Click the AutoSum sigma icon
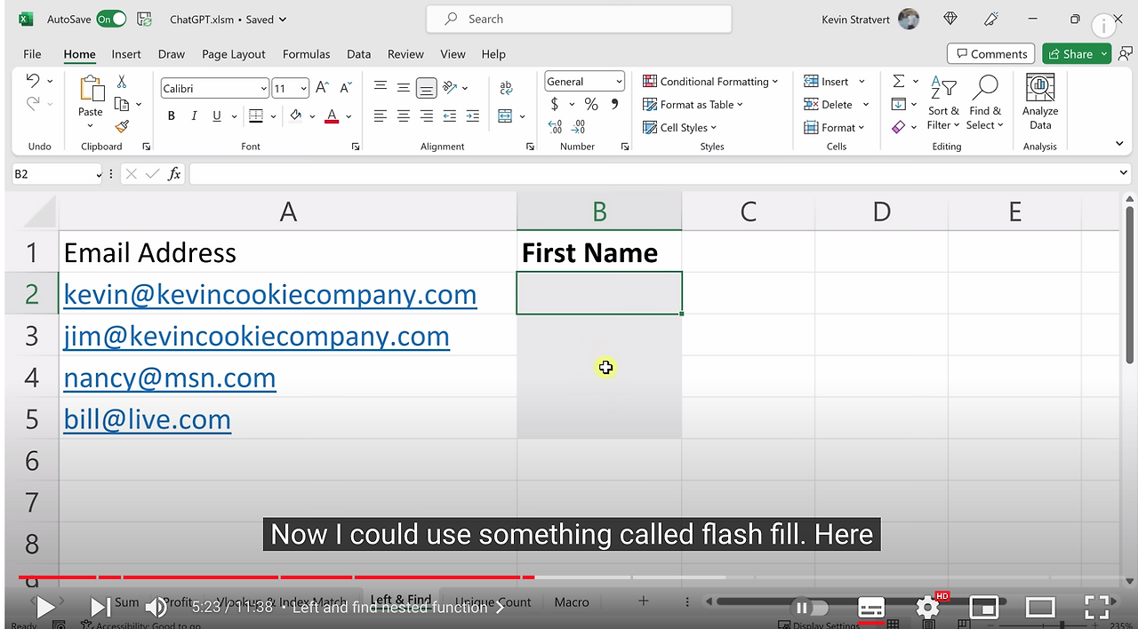This screenshot has height=629, width=1138. click(899, 81)
